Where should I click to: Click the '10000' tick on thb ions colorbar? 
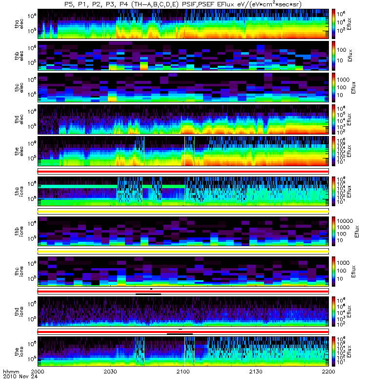[345, 221]
